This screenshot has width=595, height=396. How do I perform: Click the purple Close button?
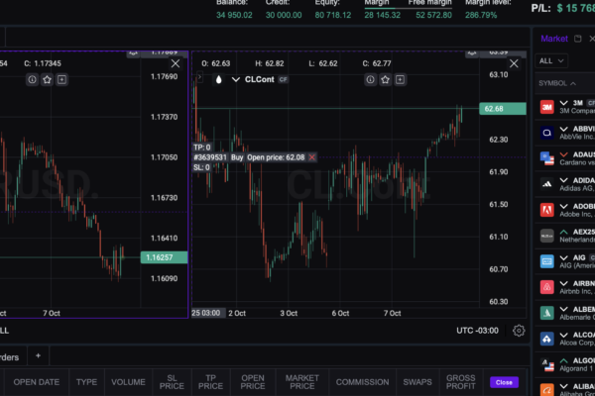pos(504,382)
